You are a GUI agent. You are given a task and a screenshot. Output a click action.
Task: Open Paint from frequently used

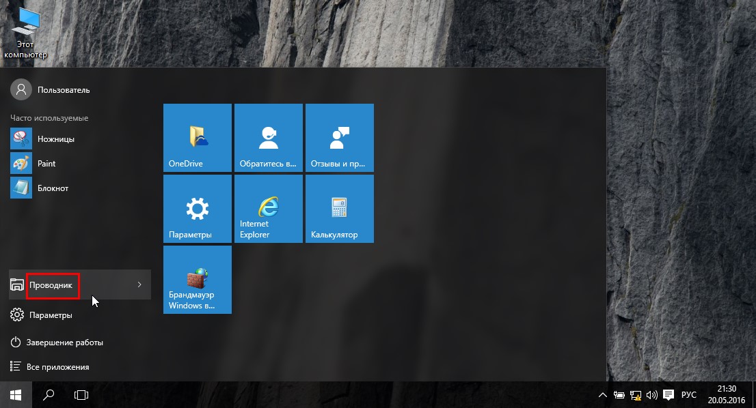46,164
